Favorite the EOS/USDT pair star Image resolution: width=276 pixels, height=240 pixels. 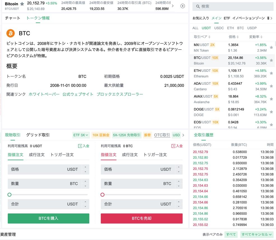[x=271, y=125]
